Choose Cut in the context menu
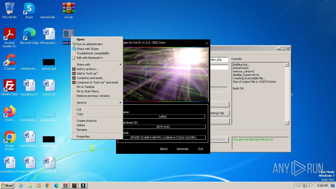The width and height of the screenshot is (336, 189). [x=97, y=109]
